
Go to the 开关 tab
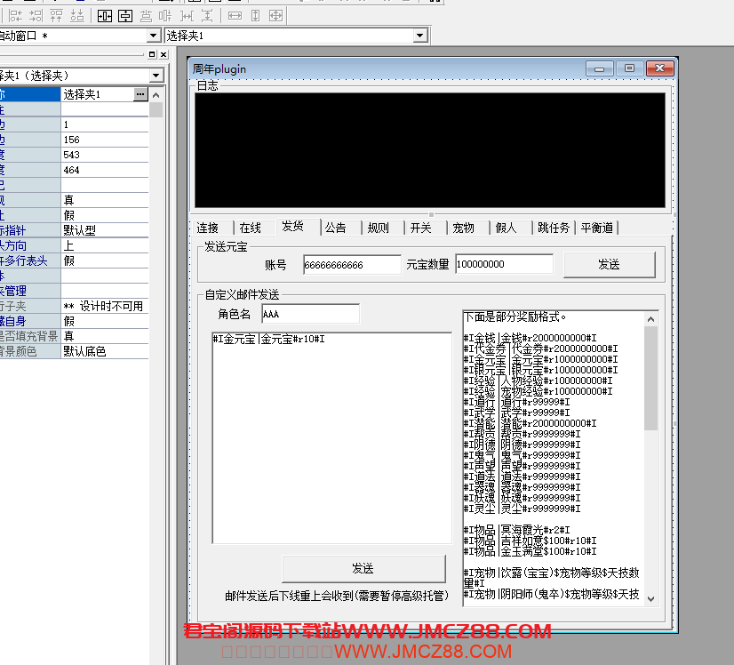[x=421, y=228]
